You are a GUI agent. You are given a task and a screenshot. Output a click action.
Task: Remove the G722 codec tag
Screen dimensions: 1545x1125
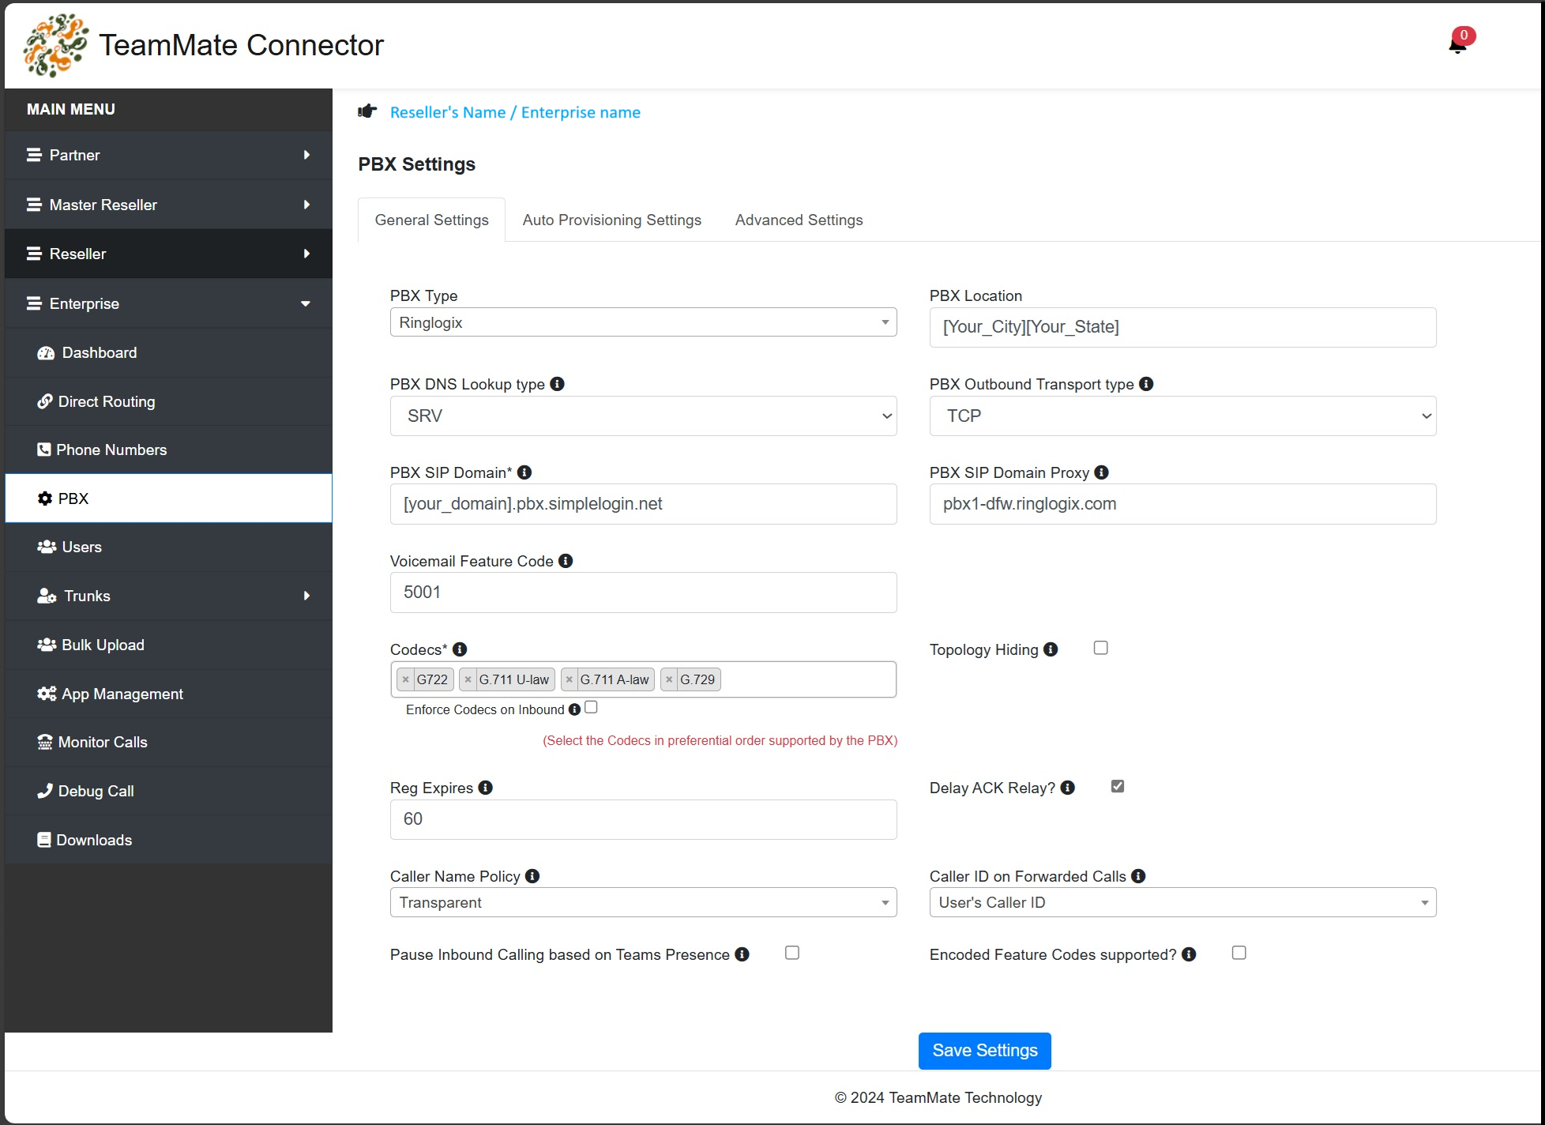[x=406, y=679]
